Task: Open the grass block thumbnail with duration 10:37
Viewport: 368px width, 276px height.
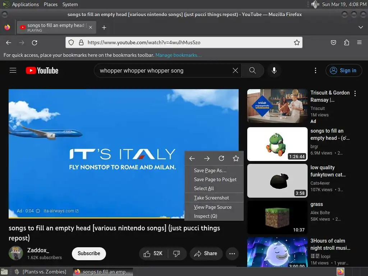Action: coord(277,217)
